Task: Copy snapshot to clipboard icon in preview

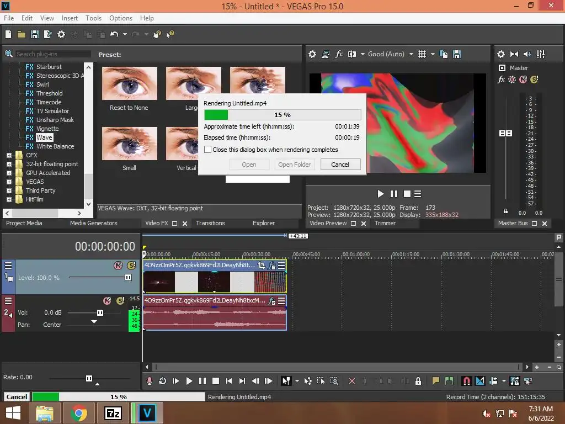Action: pos(444,54)
